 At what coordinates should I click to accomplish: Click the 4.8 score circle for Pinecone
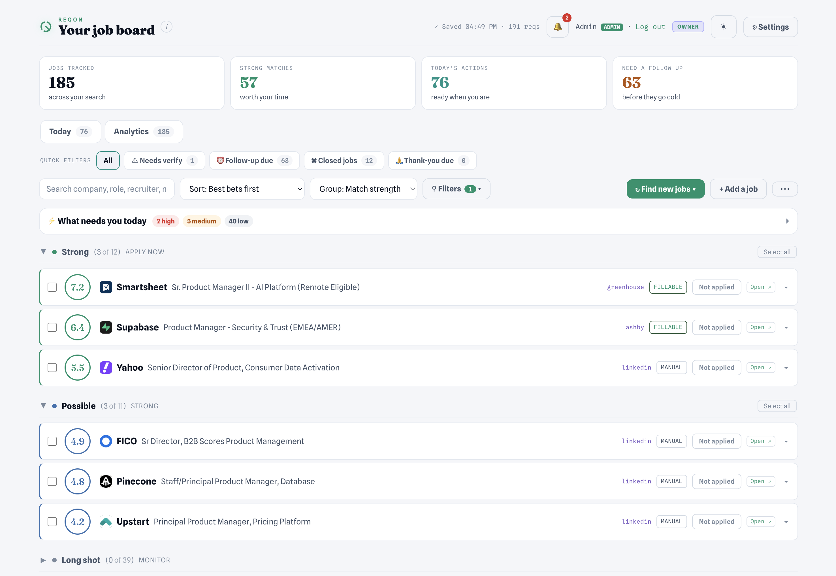(x=78, y=481)
